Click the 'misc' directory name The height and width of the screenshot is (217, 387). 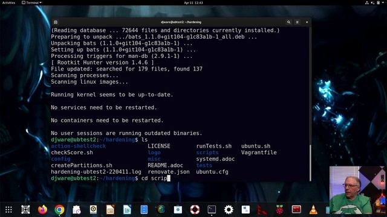[154, 159]
